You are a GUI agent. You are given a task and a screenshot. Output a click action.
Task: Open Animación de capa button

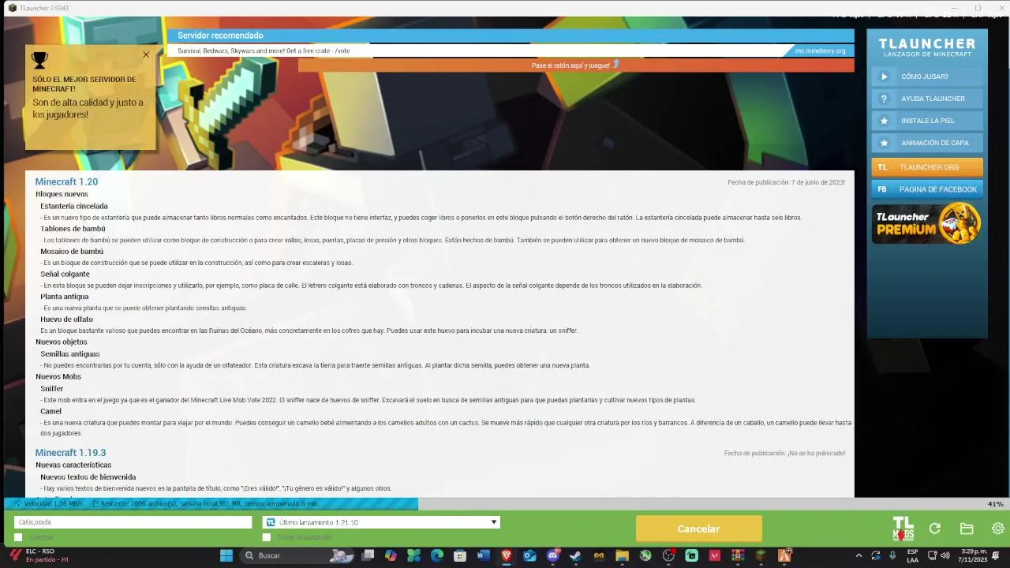point(927,143)
